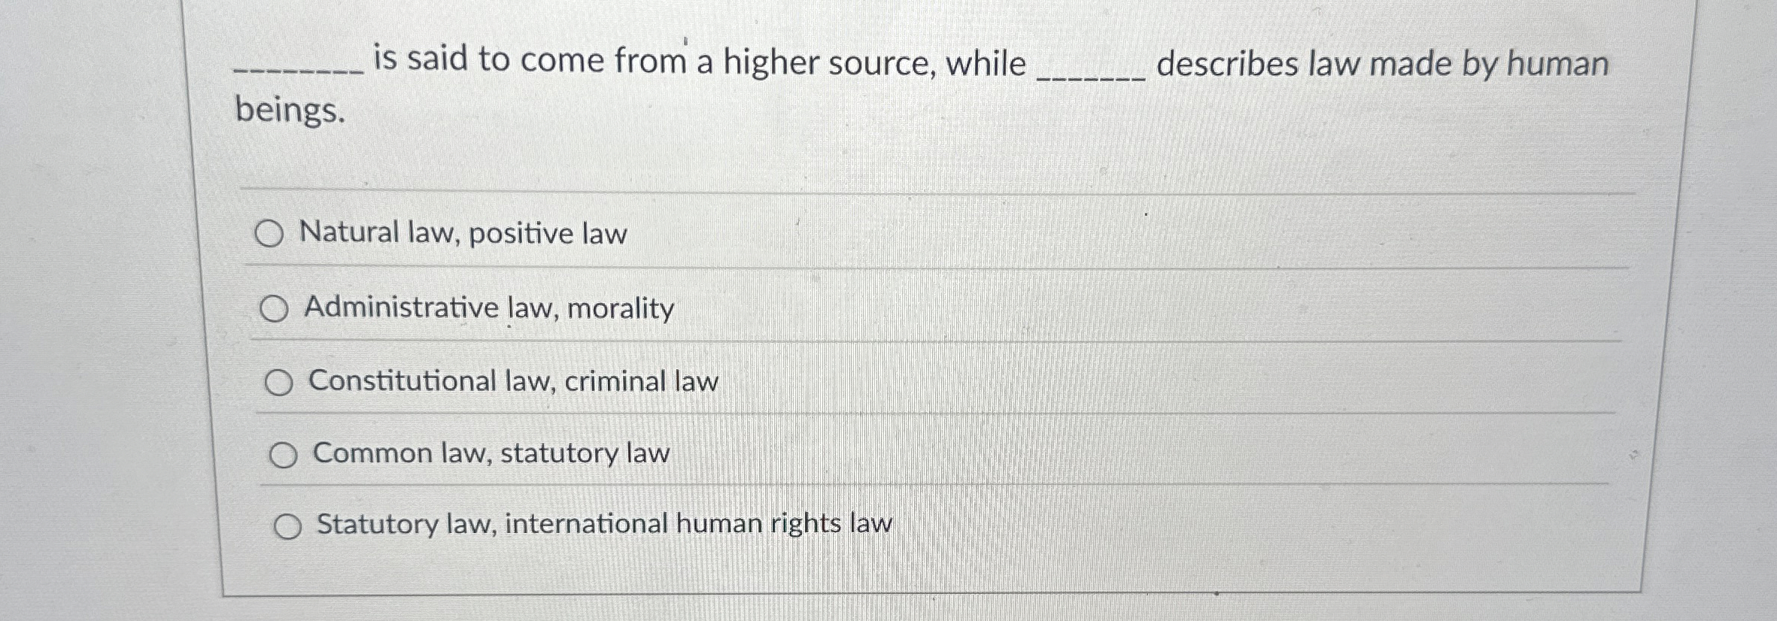Select the Statutory law, international human rights law option
The height and width of the screenshot is (621, 1777).
pos(290,526)
